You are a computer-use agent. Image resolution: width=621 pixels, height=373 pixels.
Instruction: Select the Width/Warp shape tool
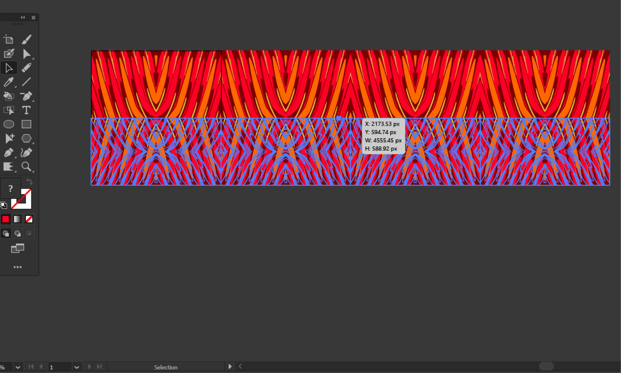[9, 167]
